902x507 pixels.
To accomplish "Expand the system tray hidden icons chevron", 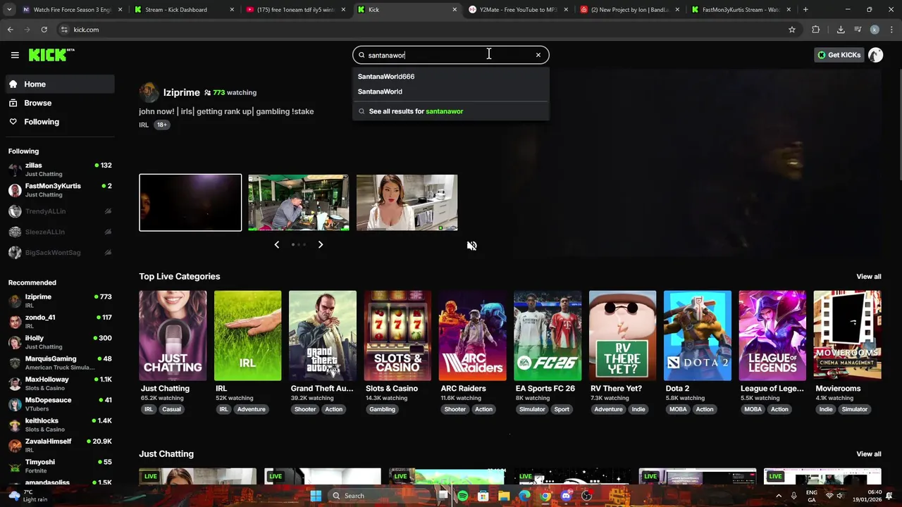I will click(779, 496).
